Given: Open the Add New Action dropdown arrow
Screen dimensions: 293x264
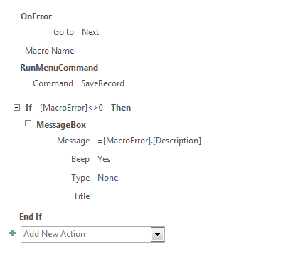Looking at the screenshot, I should 158,235.
